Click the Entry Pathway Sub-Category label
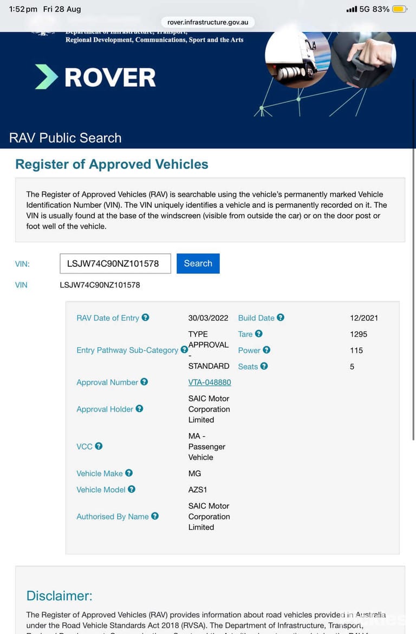Viewport: 416px width, 634px height. pos(127,350)
